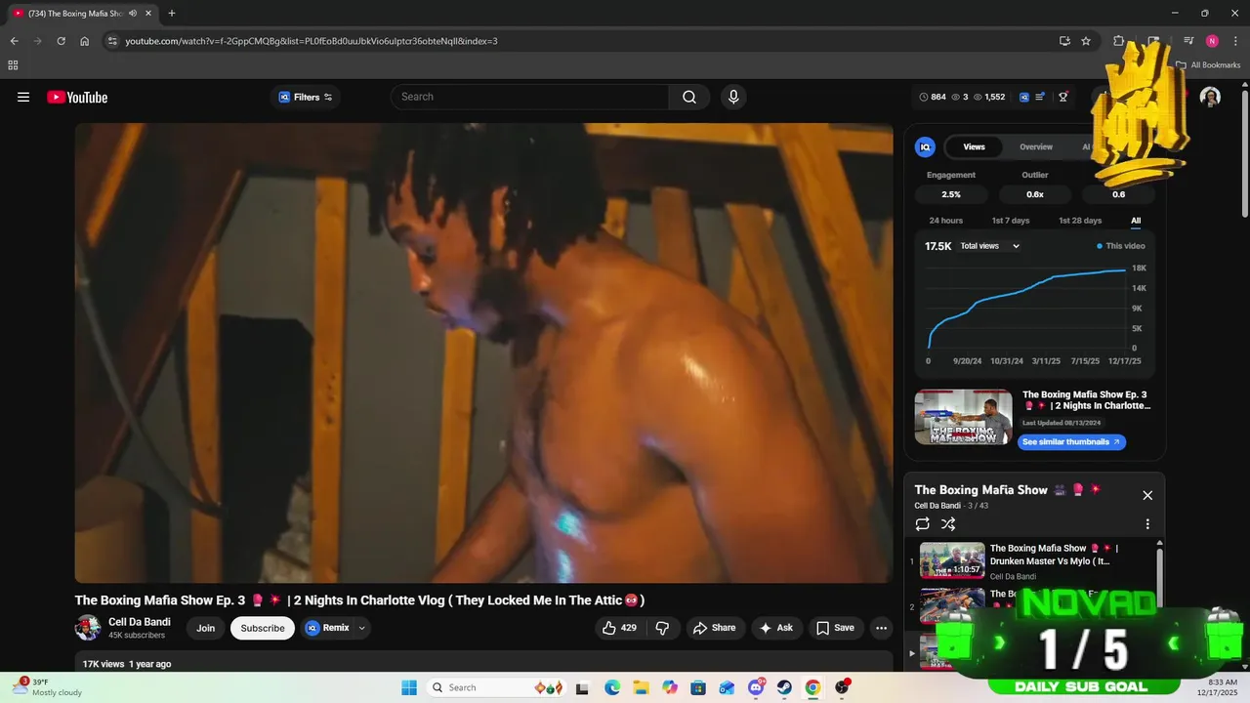Open the vidIQ panel video thumbnail
The height and width of the screenshot is (703, 1250).
(963, 417)
